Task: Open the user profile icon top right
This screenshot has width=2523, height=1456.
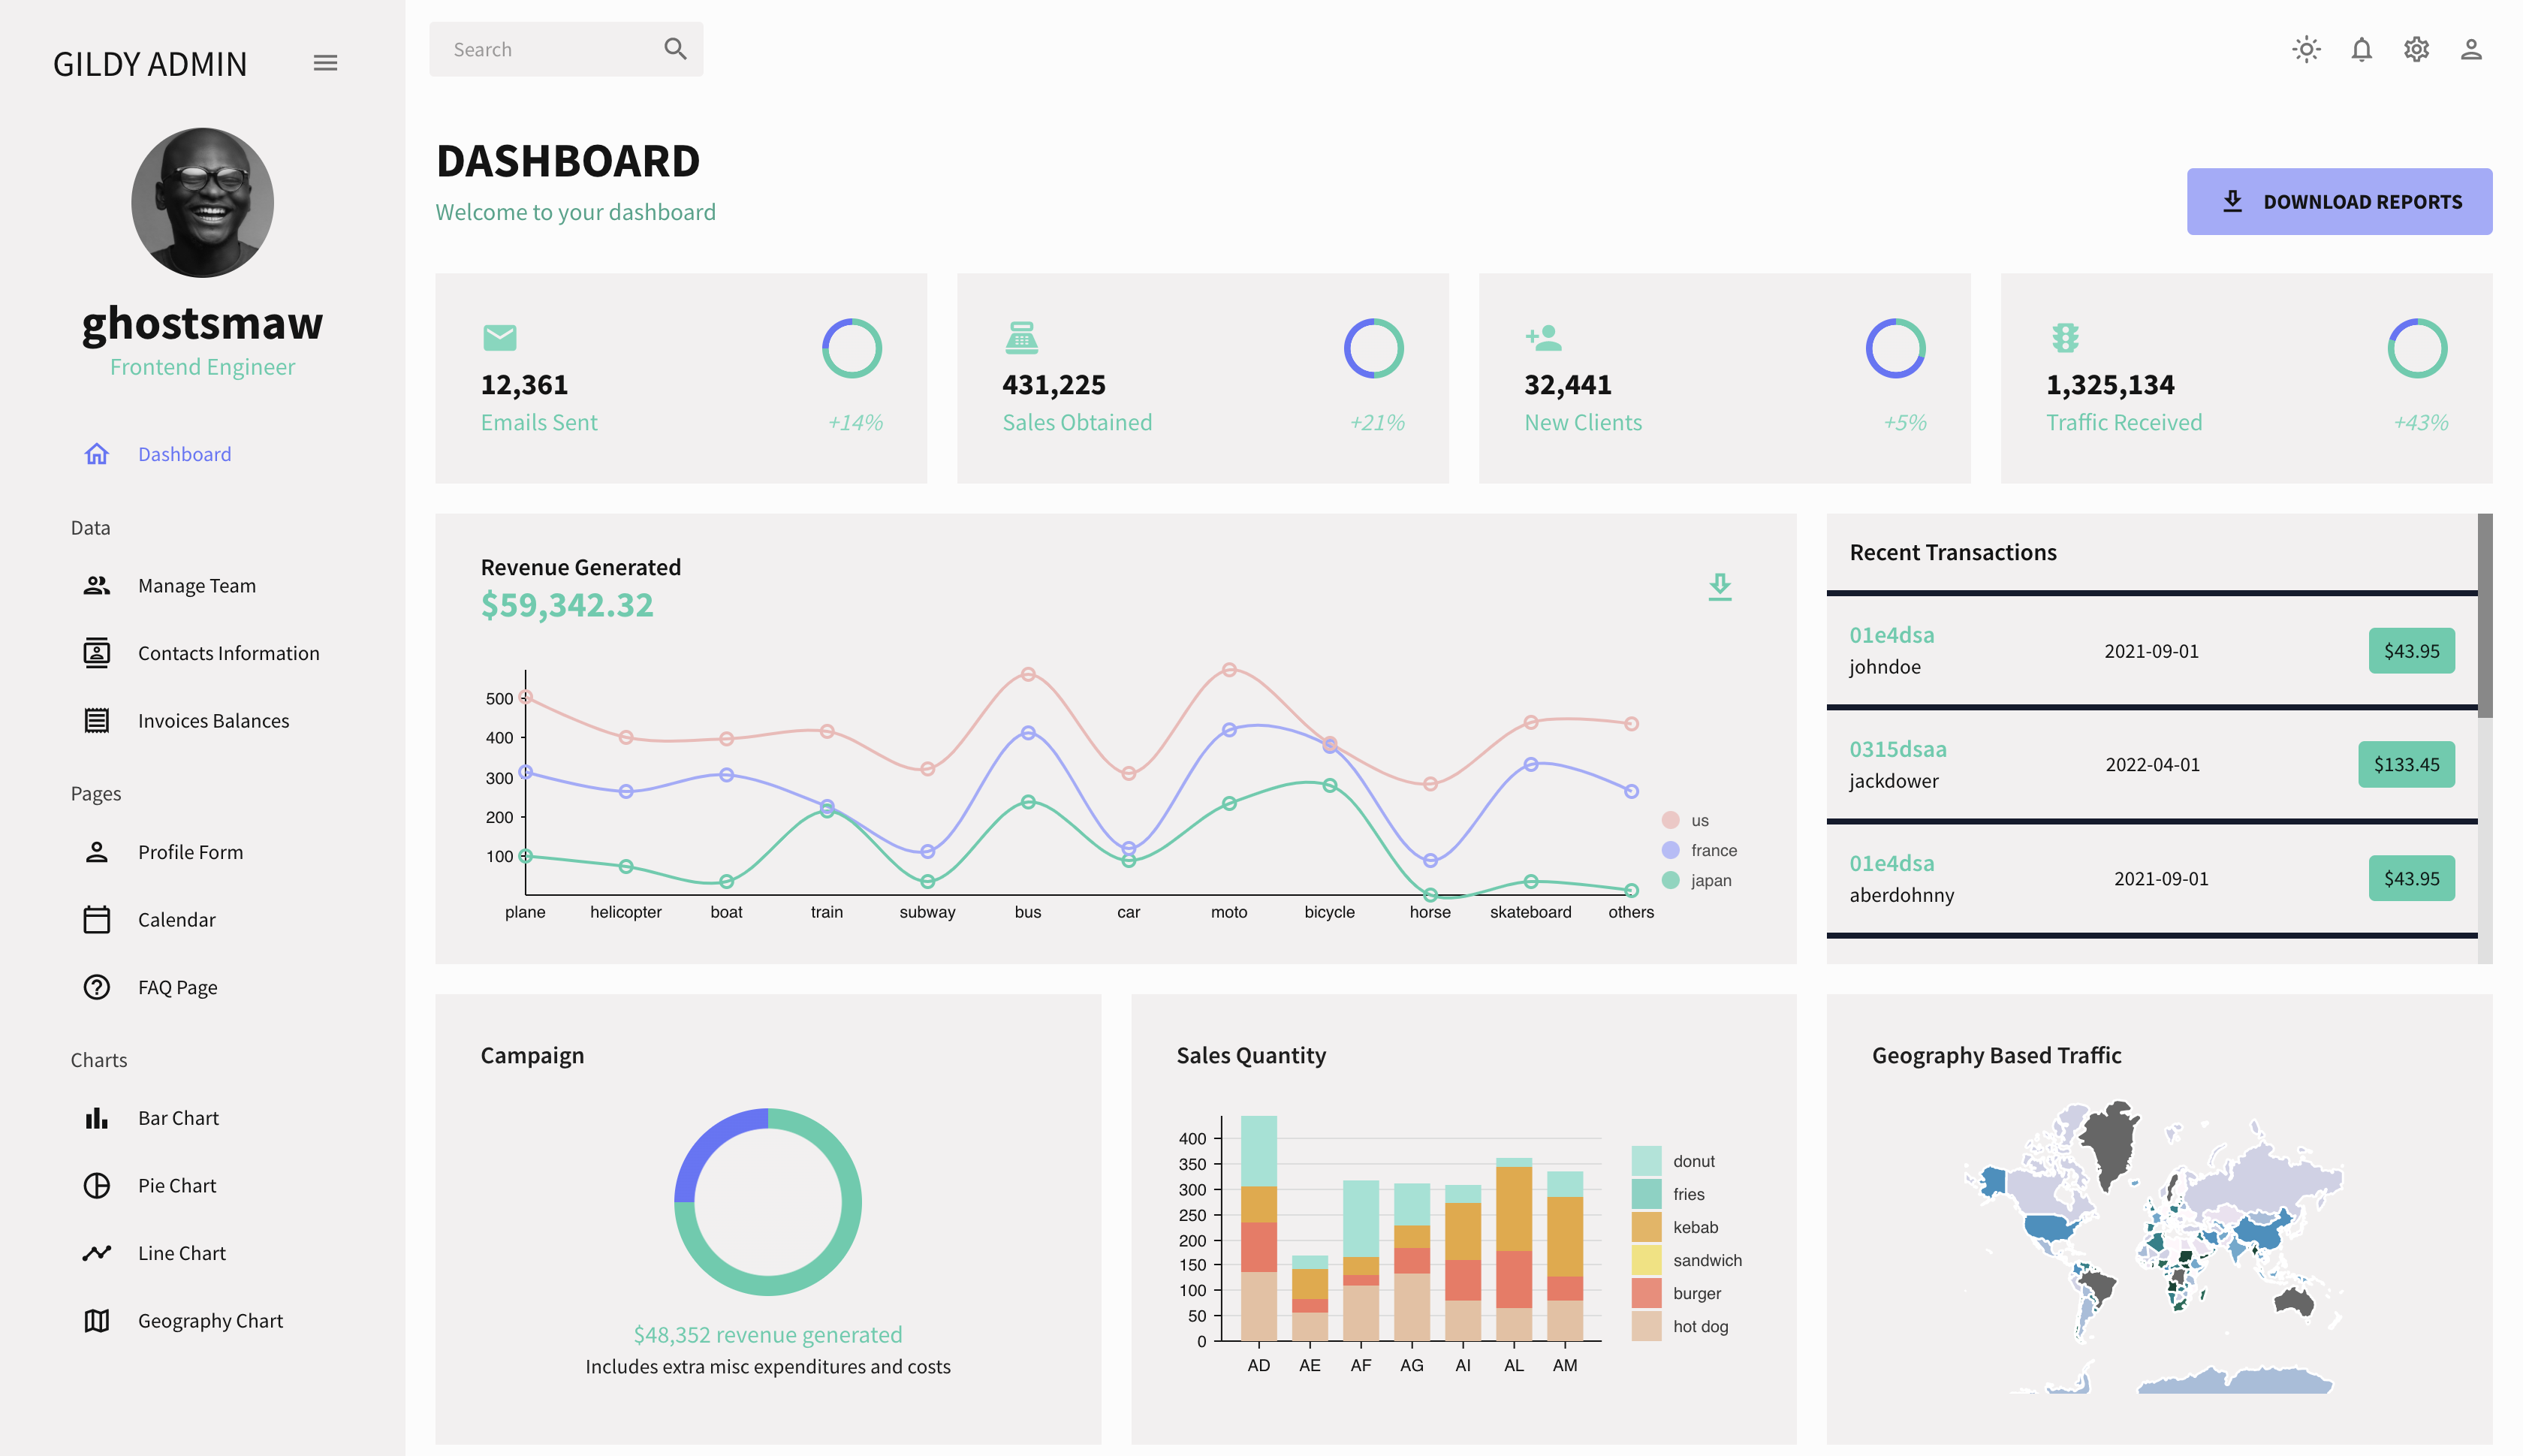Action: click(x=2470, y=48)
